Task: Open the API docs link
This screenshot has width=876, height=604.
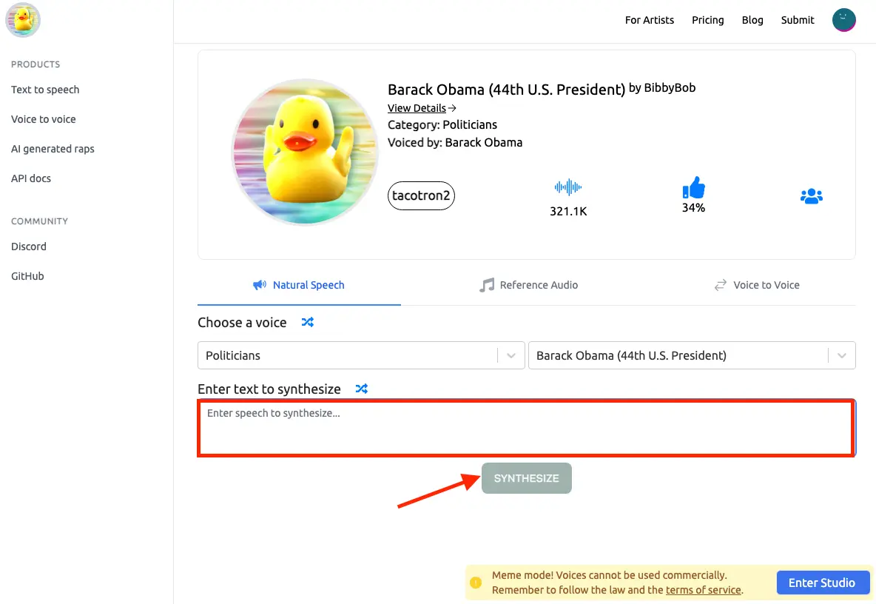Action: point(31,178)
